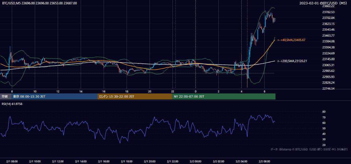Click the 2/1 18:00 time label
Image resolution: width=351 pixels, height=164 pixels.
point(127,161)
